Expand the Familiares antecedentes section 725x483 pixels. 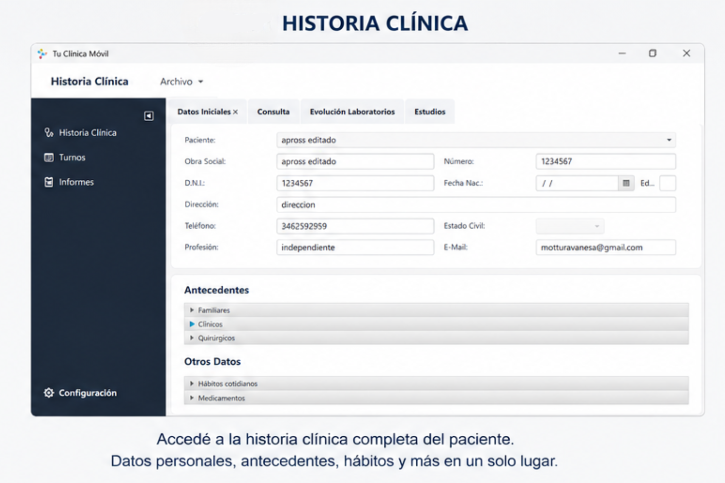point(436,310)
